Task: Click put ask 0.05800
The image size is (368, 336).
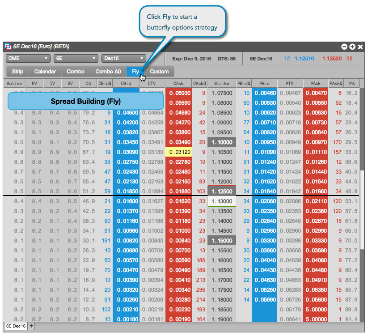Action: click(316, 300)
